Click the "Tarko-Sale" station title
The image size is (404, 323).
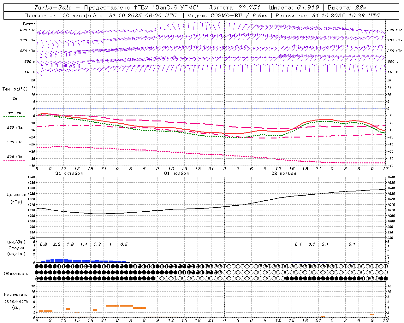[x=53, y=8]
